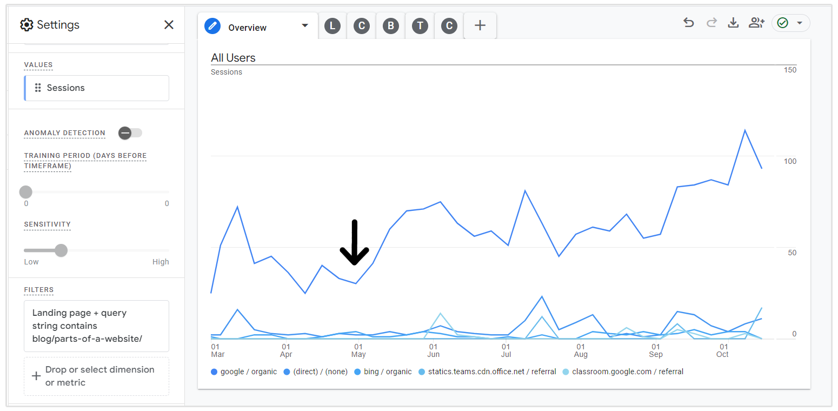This screenshot has width=838, height=411.
Task: Switch to the L tab
Action: (332, 26)
